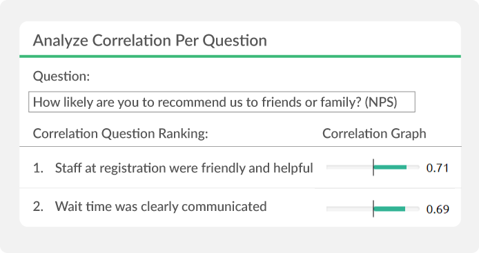Click the 0.71 correlation bar
The width and height of the screenshot is (479, 253).
pos(373,168)
